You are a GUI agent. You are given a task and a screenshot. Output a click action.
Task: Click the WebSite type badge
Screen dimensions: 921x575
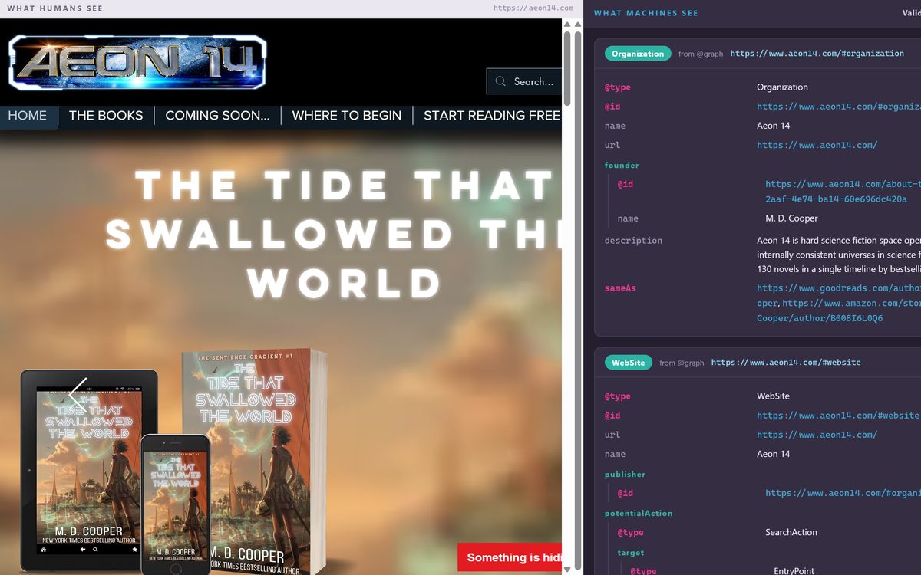[628, 363]
